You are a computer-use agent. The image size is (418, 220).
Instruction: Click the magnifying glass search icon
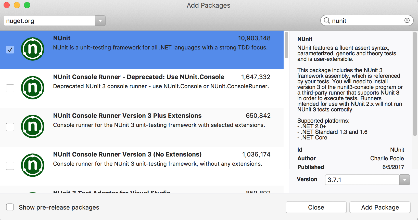(x=327, y=20)
